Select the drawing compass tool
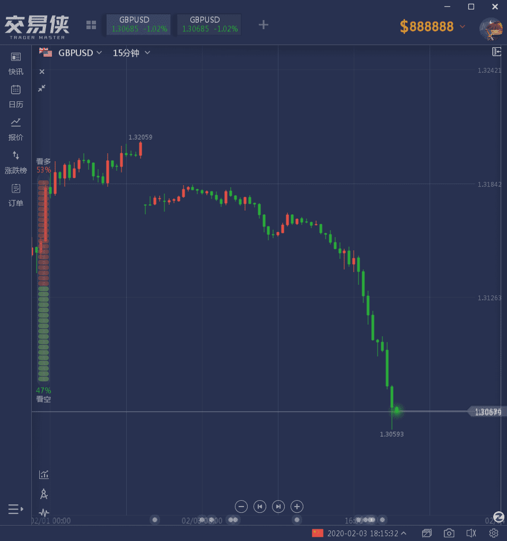The width and height of the screenshot is (507, 541). pyautogui.click(x=44, y=494)
